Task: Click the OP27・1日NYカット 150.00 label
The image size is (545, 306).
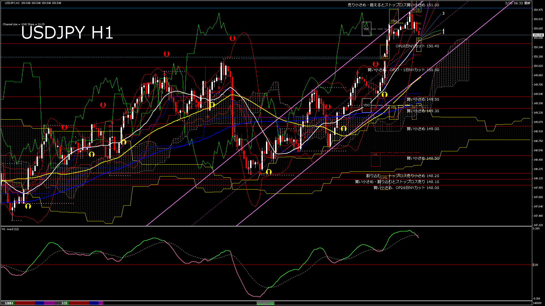Action: (x=403, y=70)
